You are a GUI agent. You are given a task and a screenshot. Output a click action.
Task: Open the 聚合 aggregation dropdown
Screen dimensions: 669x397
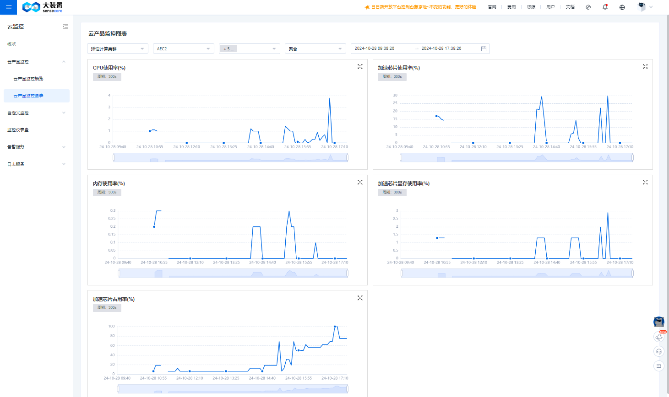point(315,49)
